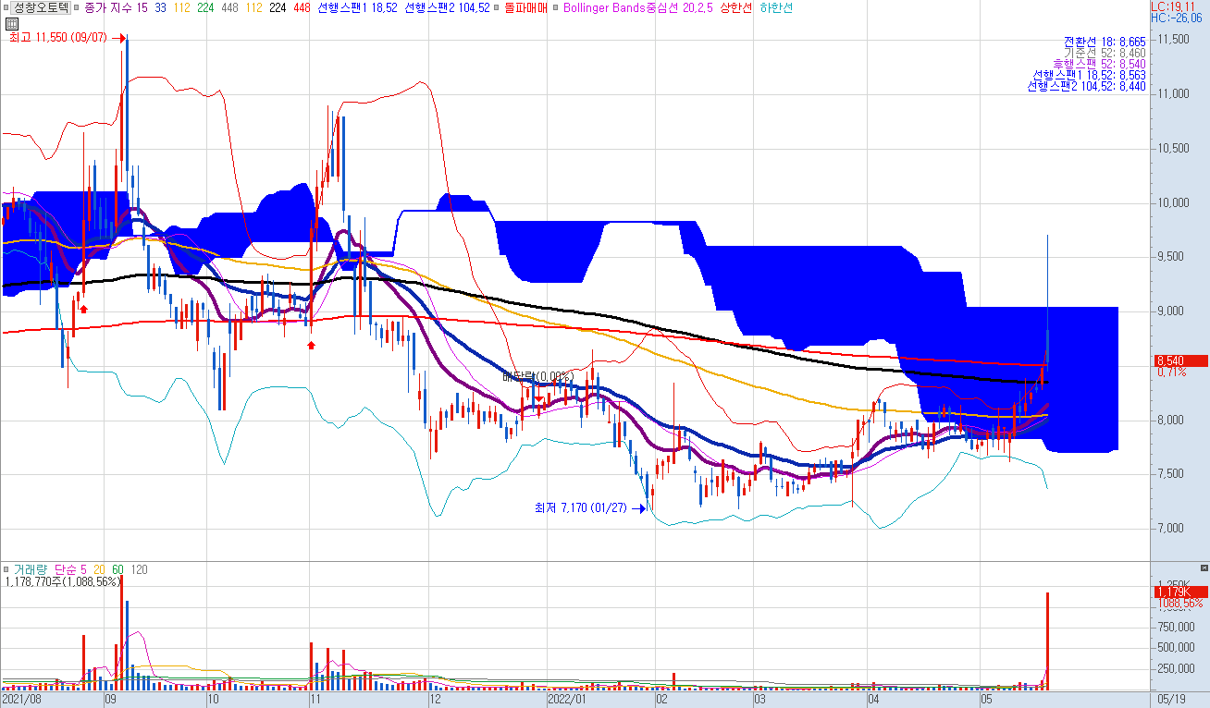Click the 0.71% change label
Viewport: 1210px width, 708px height.
coord(1170,372)
